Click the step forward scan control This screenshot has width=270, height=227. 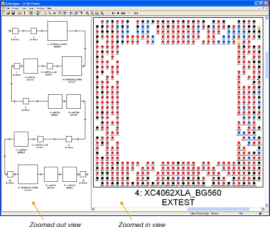pyautogui.click(x=113, y=13)
